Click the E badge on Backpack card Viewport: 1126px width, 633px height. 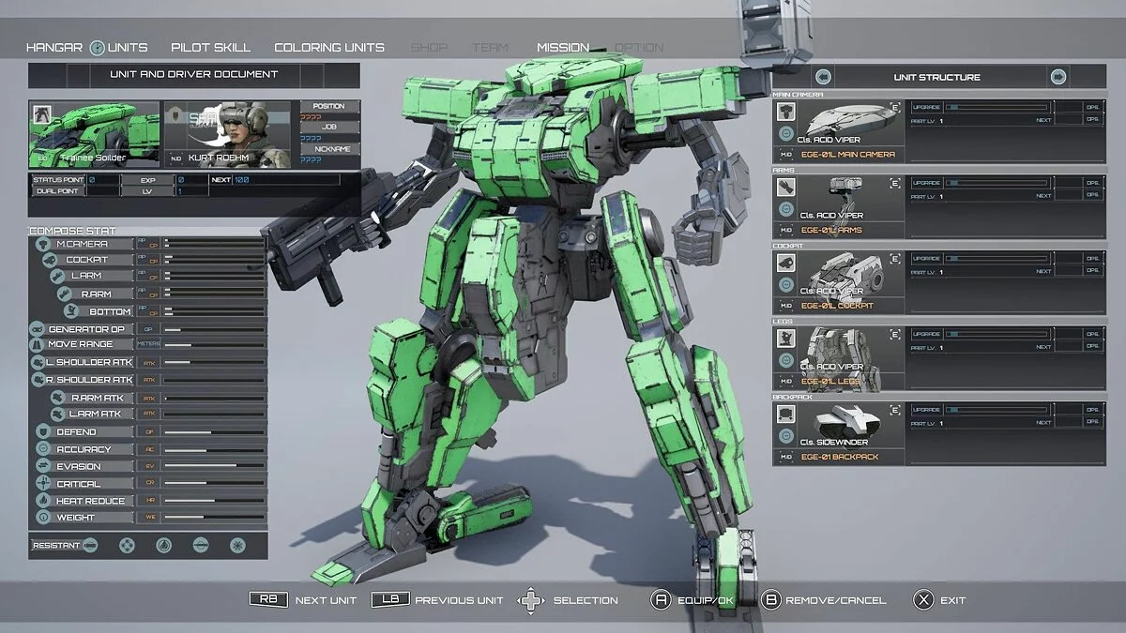pos(895,411)
